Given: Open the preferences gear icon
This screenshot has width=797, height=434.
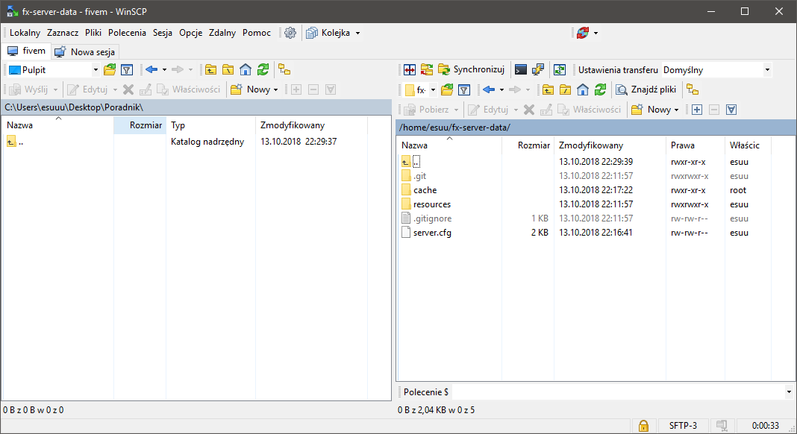Looking at the screenshot, I should [x=290, y=33].
